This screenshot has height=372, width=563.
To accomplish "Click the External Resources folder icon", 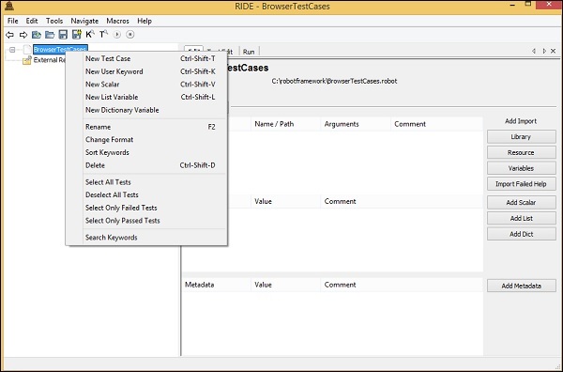I will coord(27,60).
